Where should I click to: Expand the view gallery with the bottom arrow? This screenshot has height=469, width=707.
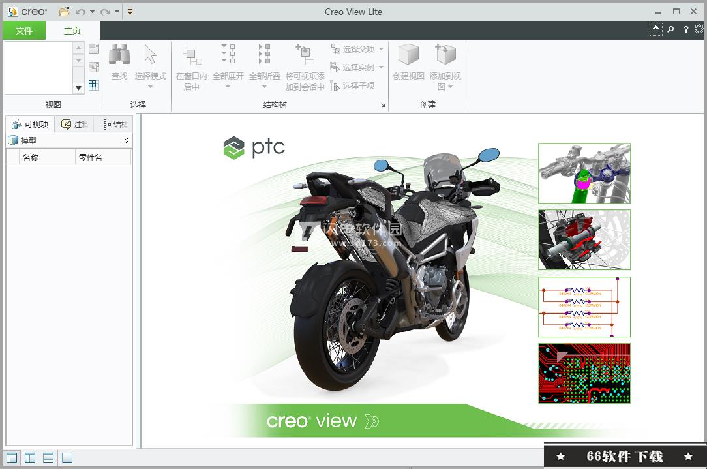(x=78, y=88)
